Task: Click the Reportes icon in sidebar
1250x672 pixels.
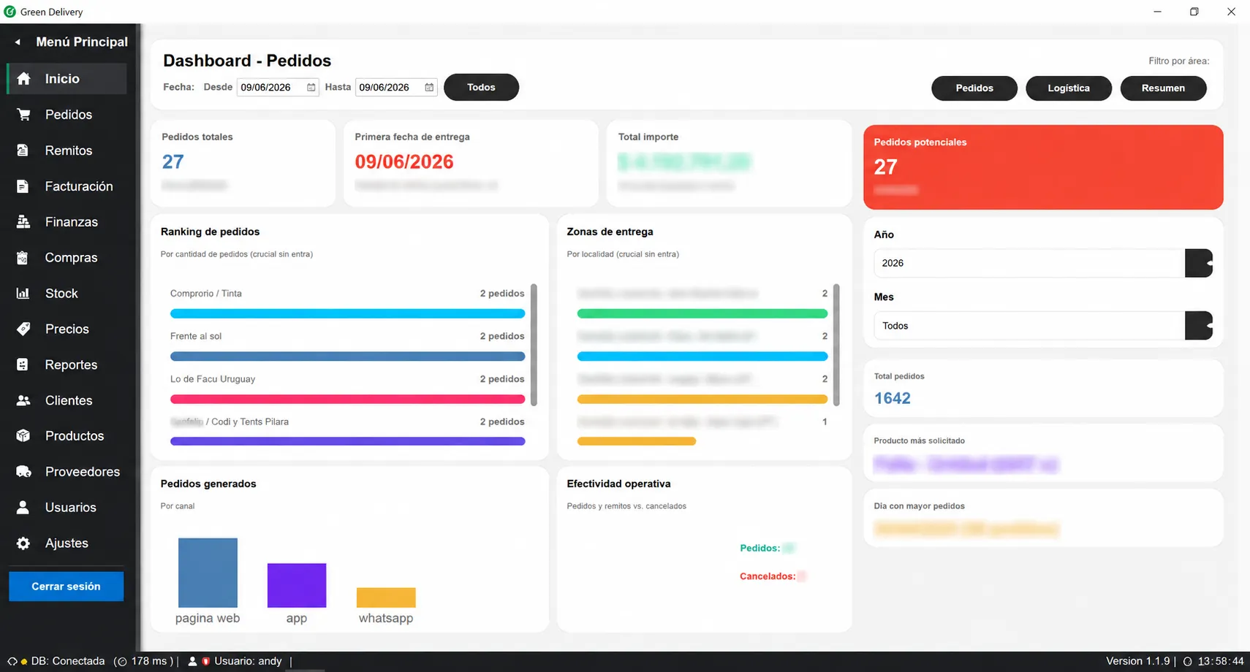Action: pyautogui.click(x=23, y=364)
